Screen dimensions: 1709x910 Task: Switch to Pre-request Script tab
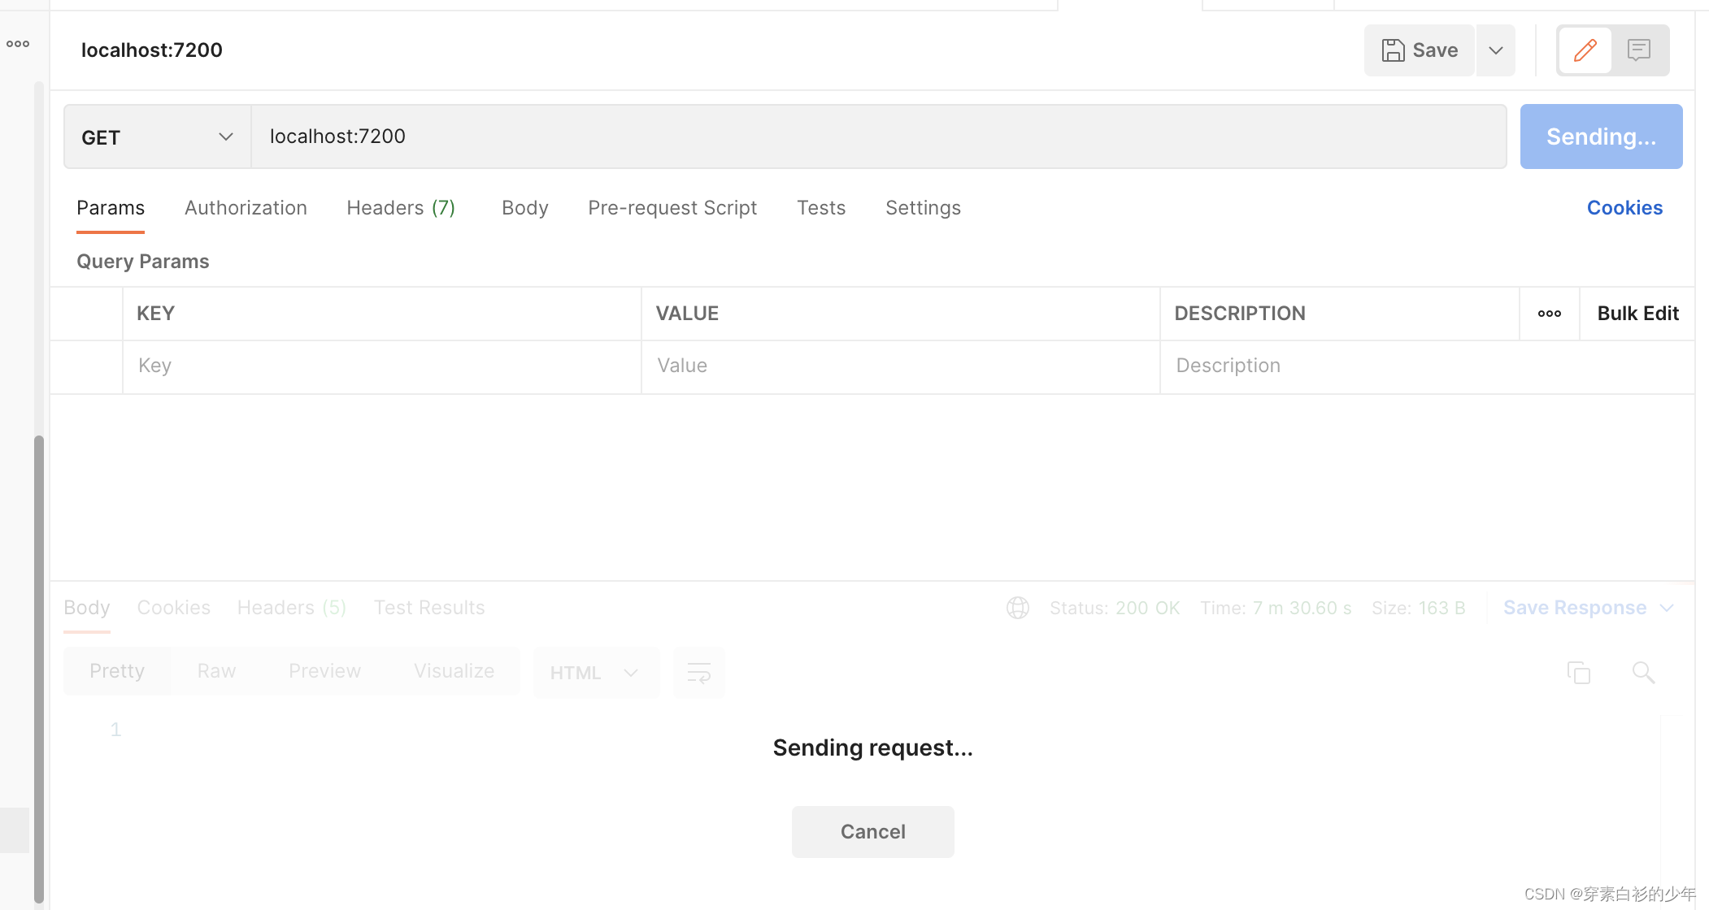pyautogui.click(x=672, y=208)
